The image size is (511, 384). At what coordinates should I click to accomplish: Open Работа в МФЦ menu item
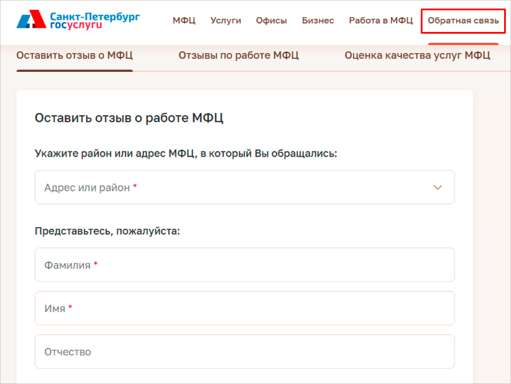[x=381, y=21]
